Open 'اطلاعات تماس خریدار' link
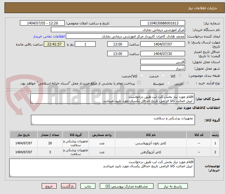The image size is (225, 194). [49, 36]
